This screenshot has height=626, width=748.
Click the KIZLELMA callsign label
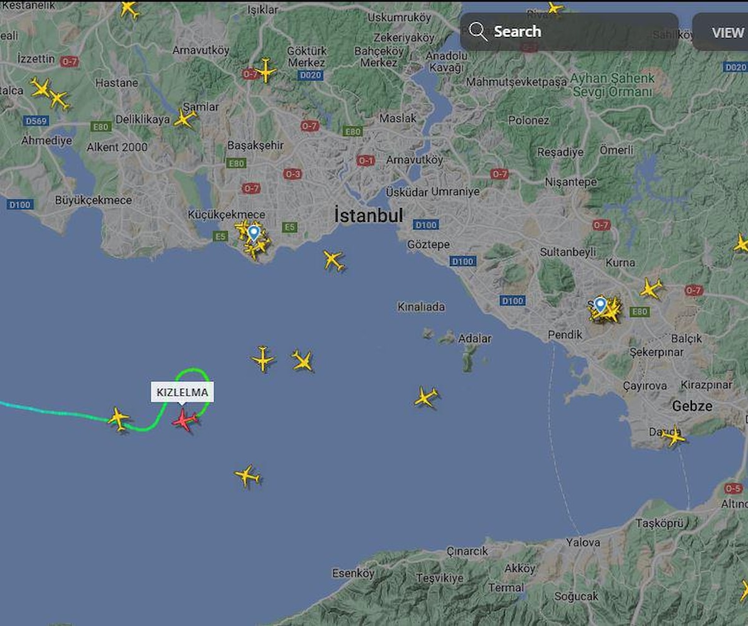[x=182, y=392]
